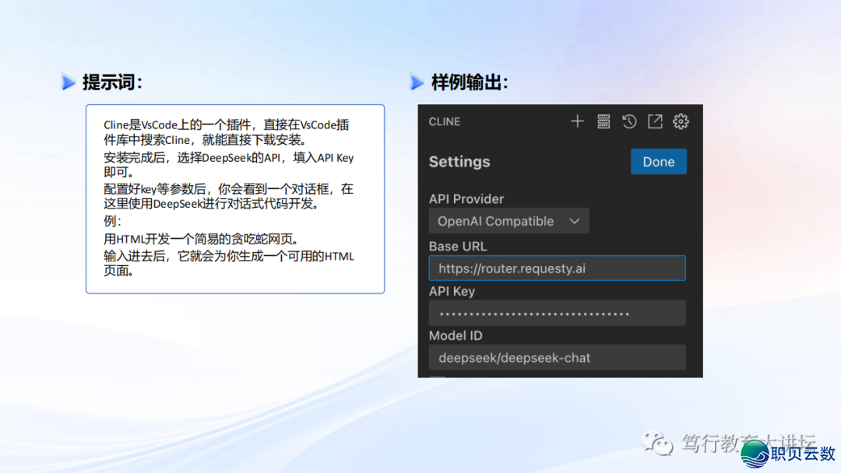
Task: Focus the Base URL input field
Action: (x=557, y=268)
